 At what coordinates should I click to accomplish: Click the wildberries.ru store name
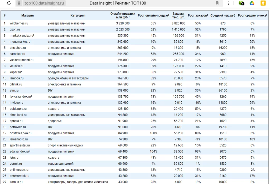(x=19, y=23)
